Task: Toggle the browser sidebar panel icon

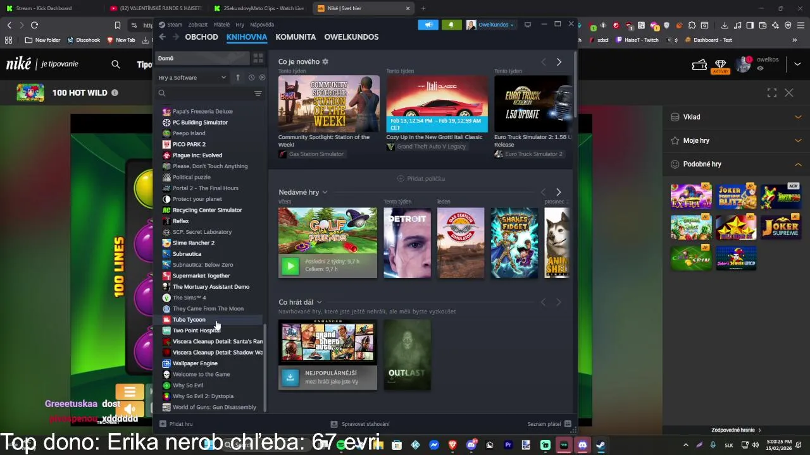Action: 750,25
